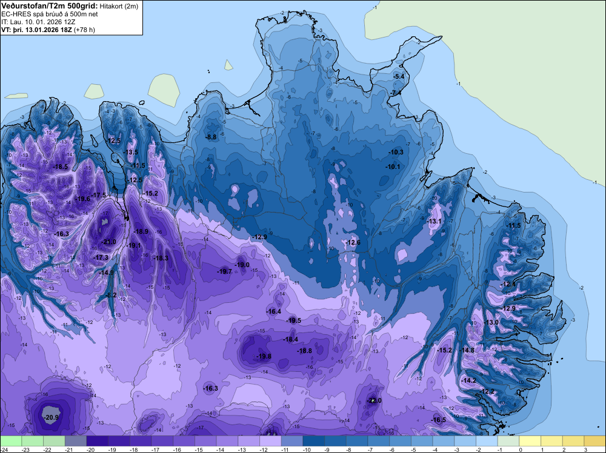Click the -18.9 temperature value

pos(141,231)
